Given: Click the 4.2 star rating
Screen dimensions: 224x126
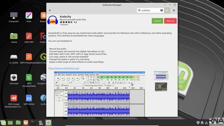Looking at the screenshot, I should click(68, 22).
